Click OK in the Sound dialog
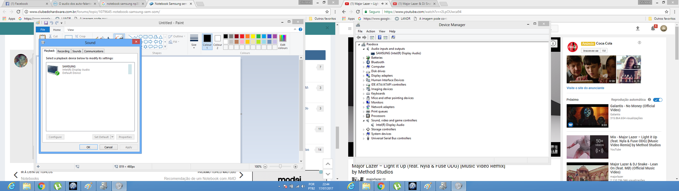The width and height of the screenshot is (679, 191). (x=89, y=147)
